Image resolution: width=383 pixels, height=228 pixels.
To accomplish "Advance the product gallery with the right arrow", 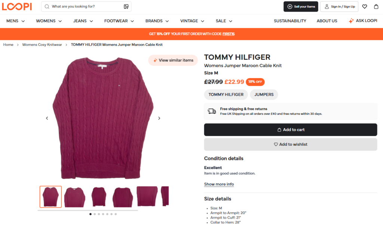I will click(159, 118).
